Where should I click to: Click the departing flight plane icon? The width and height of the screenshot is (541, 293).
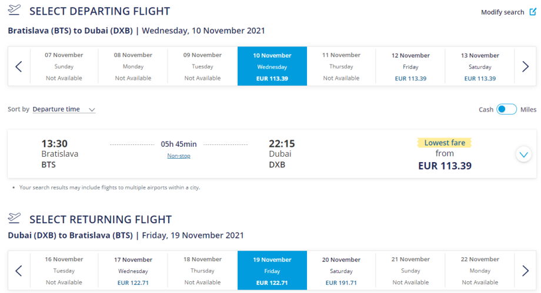[15, 11]
